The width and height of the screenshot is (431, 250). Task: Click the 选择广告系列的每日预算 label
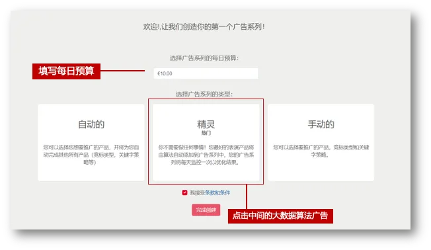point(204,58)
